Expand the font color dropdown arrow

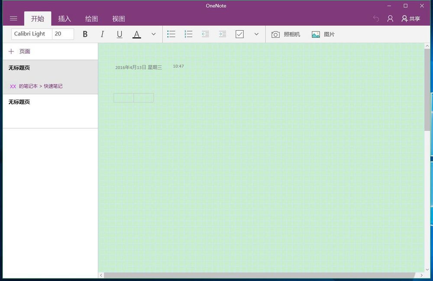pos(153,34)
